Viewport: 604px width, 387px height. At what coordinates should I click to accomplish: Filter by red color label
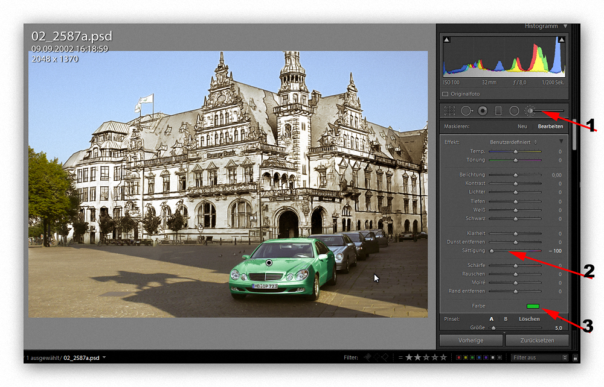pyautogui.click(x=458, y=357)
